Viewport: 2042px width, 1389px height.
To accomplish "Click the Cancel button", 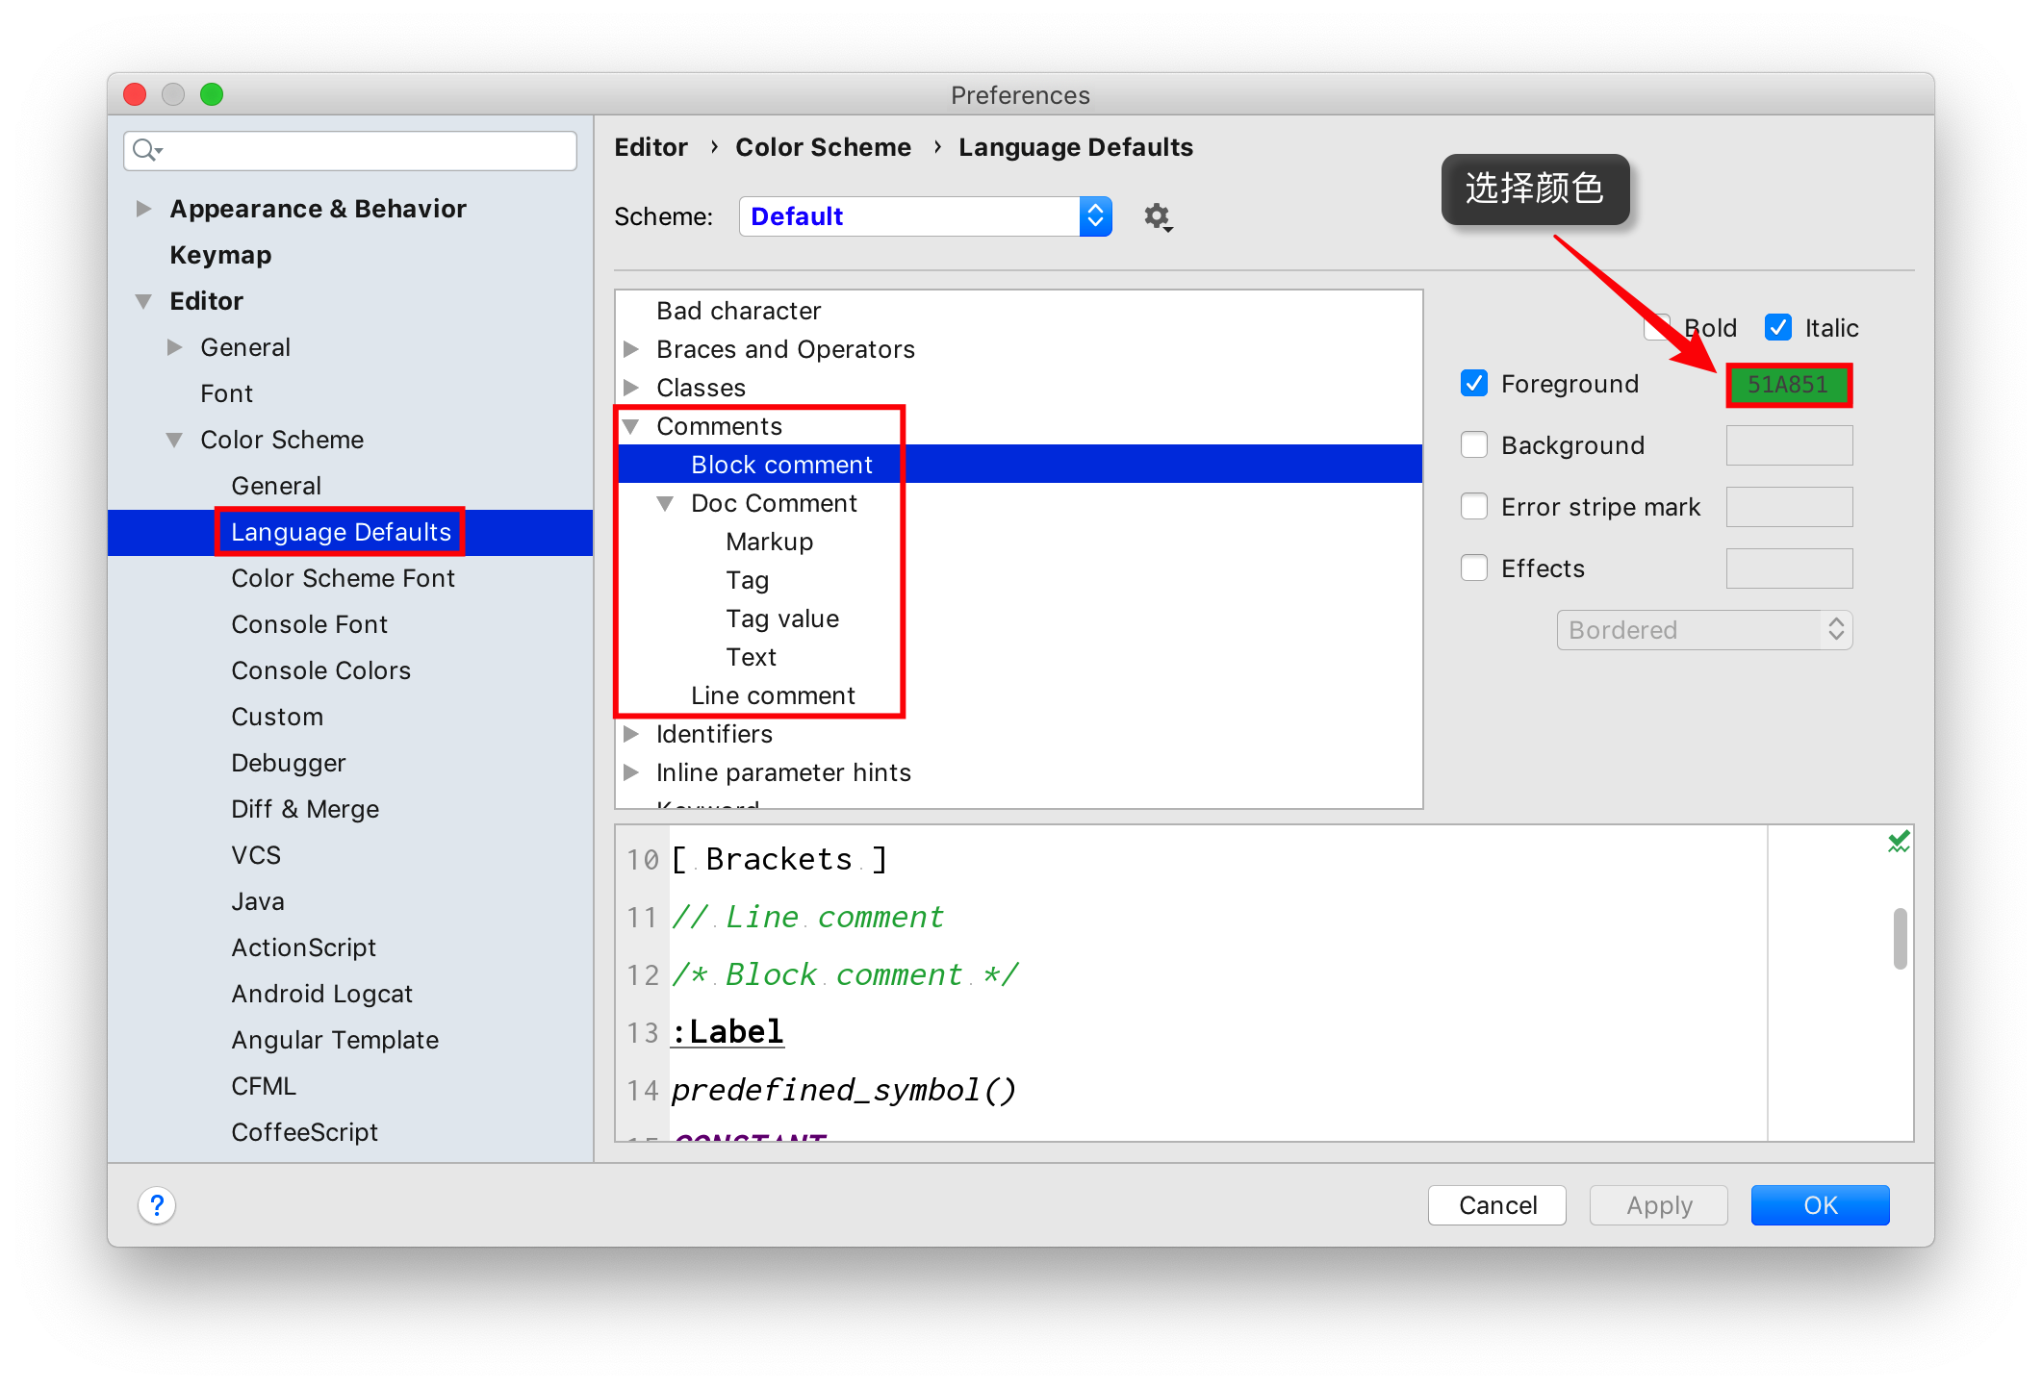I will click(1496, 1205).
